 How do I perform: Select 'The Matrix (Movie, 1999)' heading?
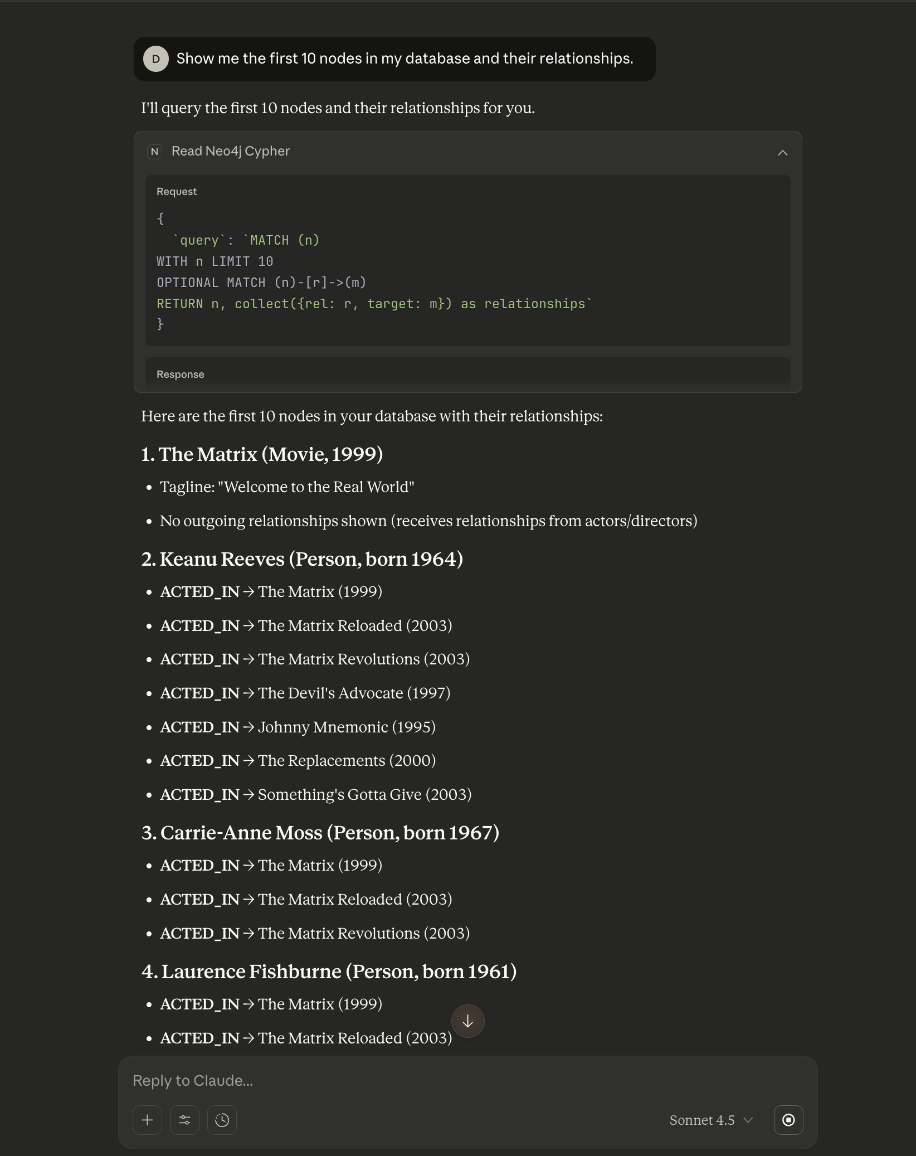(x=262, y=454)
